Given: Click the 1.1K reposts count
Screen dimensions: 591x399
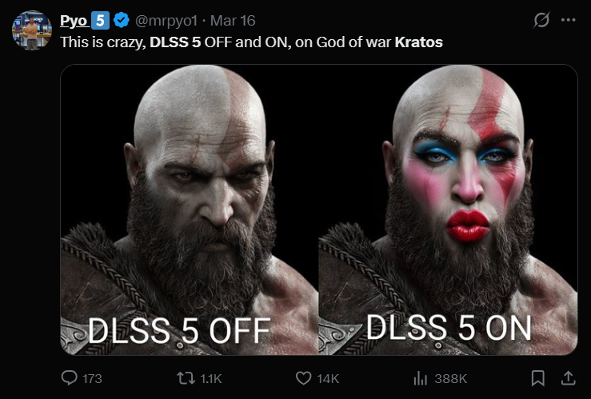Looking at the screenshot, I should [211, 379].
